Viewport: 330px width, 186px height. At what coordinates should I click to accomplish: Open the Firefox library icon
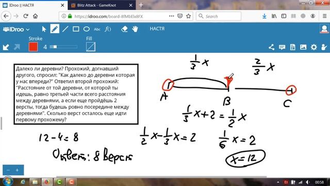pos(274,16)
